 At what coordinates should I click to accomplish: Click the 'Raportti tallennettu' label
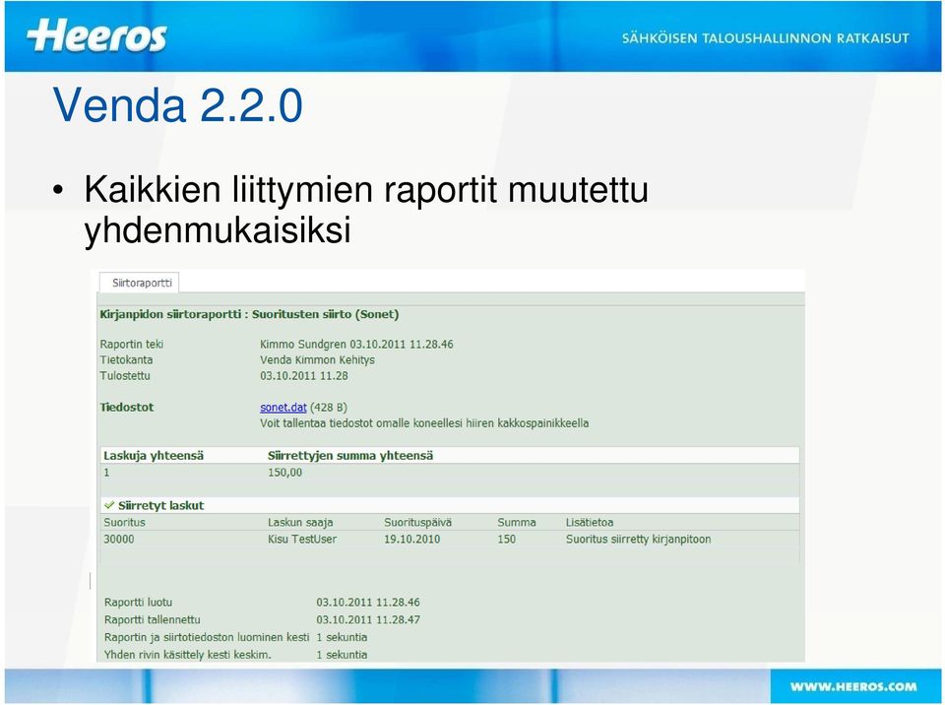point(152,620)
